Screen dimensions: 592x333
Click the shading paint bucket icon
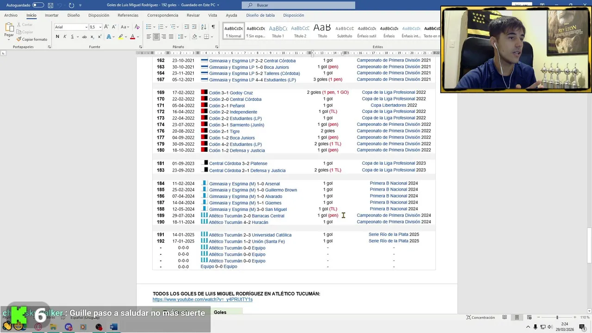(194, 37)
